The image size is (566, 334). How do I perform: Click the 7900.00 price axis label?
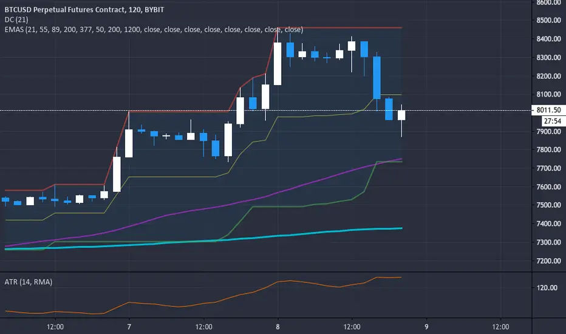point(548,131)
